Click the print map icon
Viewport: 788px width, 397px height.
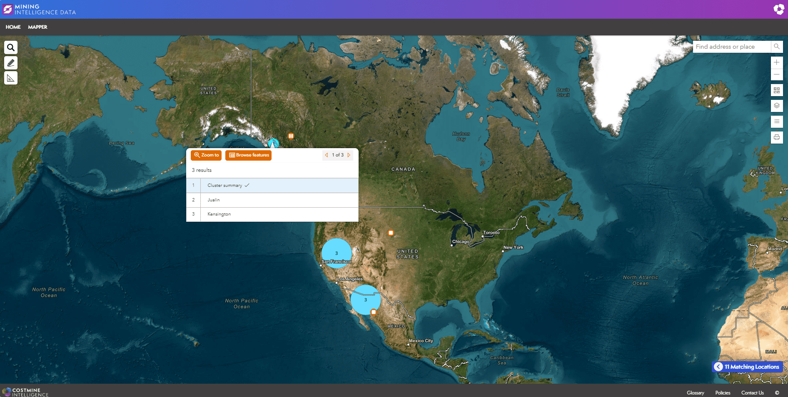click(776, 137)
